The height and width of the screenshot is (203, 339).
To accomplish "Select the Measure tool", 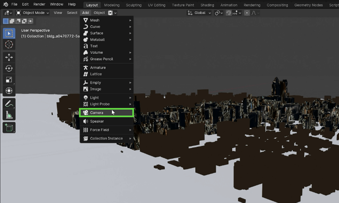I will click(x=9, y=115).
